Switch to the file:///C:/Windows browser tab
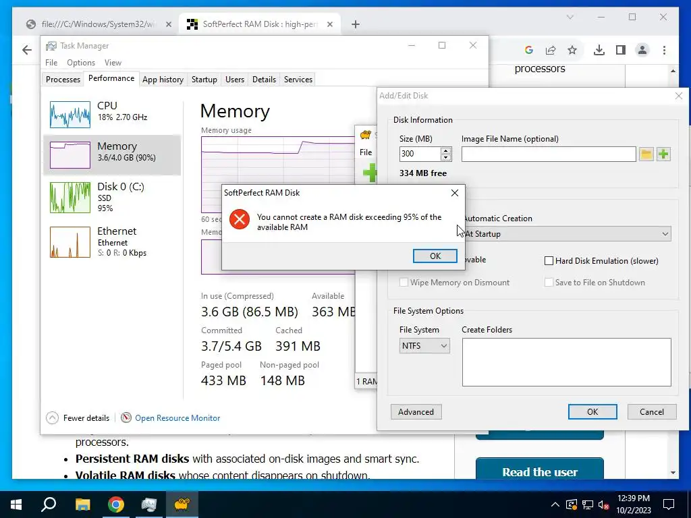Image resolution: width=691 pixels, height=518 pixels. (x=98, y=24)
